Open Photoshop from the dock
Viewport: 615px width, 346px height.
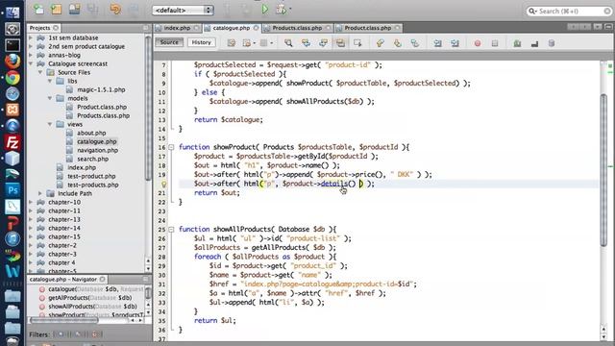click(12, 190)
